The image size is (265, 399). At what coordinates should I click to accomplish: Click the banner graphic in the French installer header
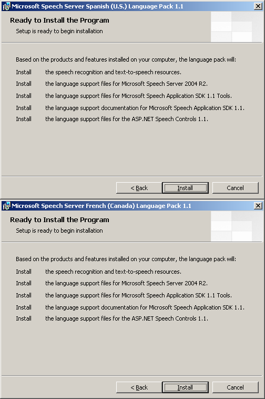pyautogui.click(x=237, y=226)
